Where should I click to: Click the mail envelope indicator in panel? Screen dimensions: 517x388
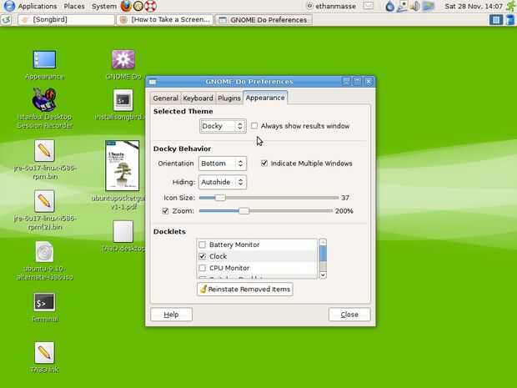pyautogui.click(x=369, y=6)
